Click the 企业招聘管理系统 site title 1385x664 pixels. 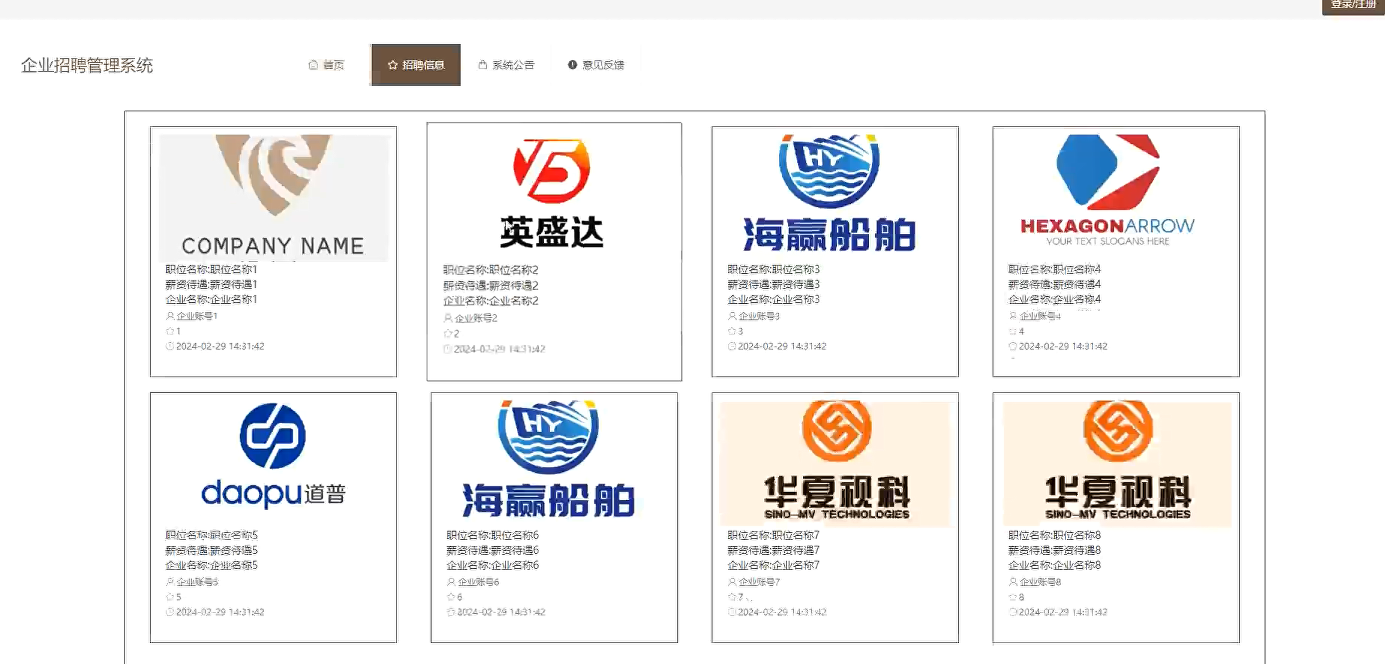point(87,65)
